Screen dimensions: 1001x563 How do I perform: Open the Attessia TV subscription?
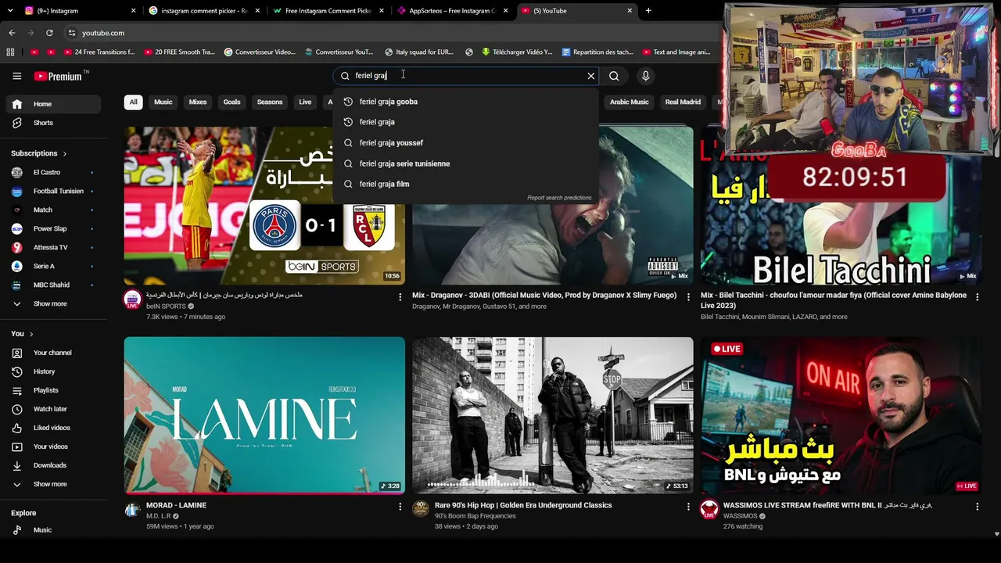[x=53, y=247]
